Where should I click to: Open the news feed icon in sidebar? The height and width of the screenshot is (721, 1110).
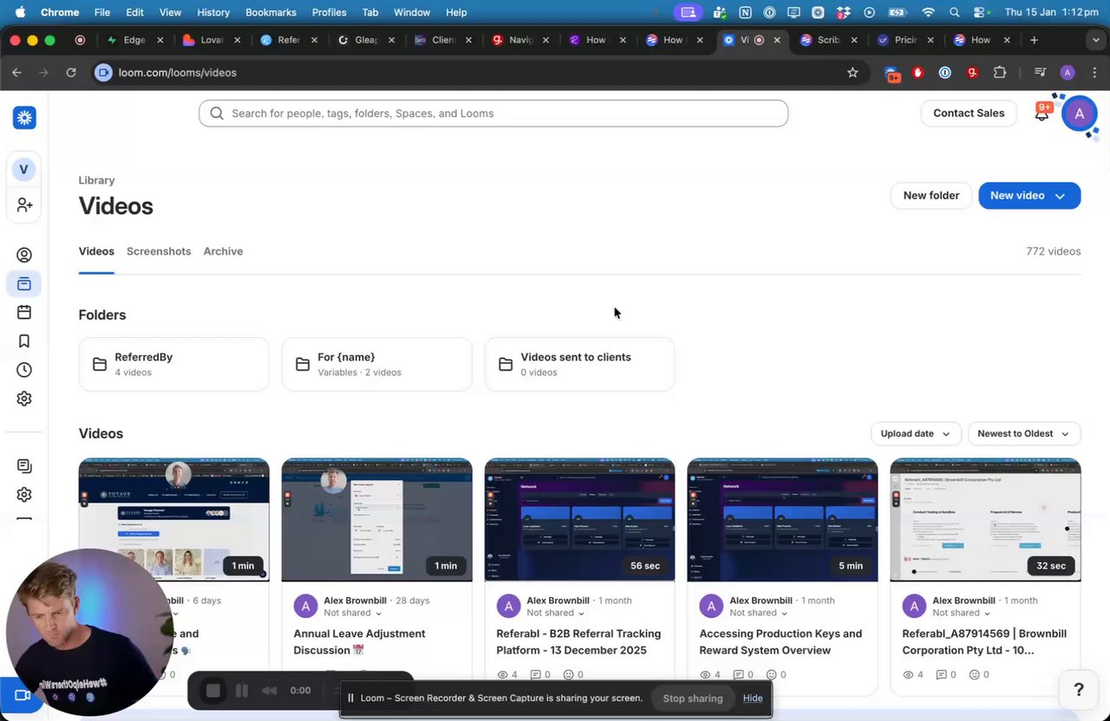tap(24, 466)
